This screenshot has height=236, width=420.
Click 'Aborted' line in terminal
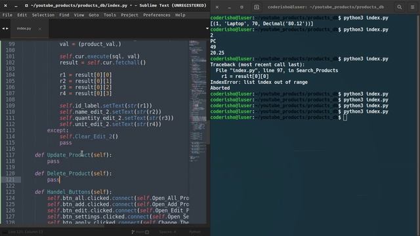(220, 88)
